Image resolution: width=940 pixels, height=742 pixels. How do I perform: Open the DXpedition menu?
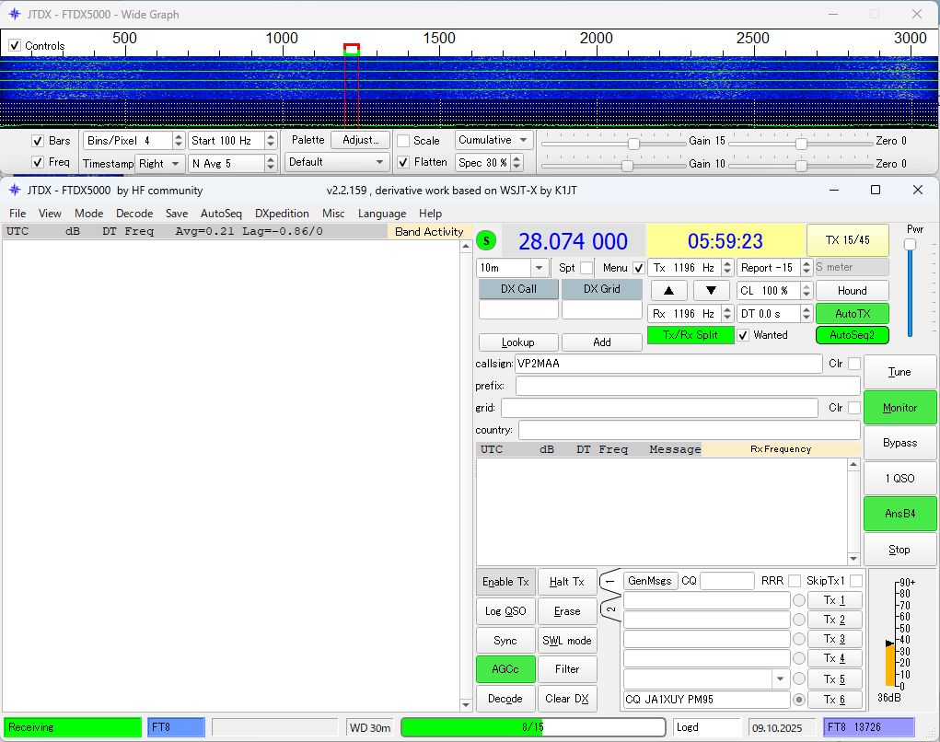click(x=282, y=213)
